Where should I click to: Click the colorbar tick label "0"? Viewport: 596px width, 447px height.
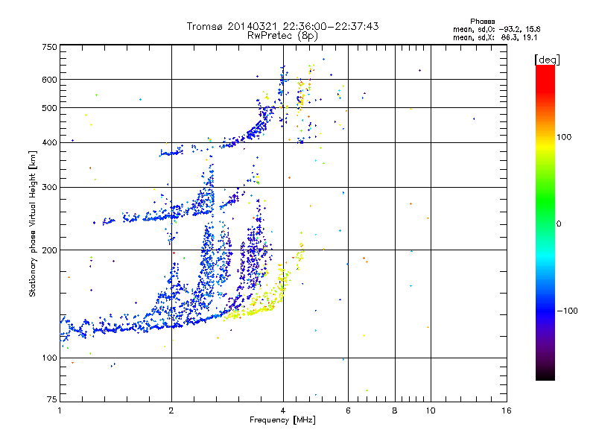click(559, 223)
